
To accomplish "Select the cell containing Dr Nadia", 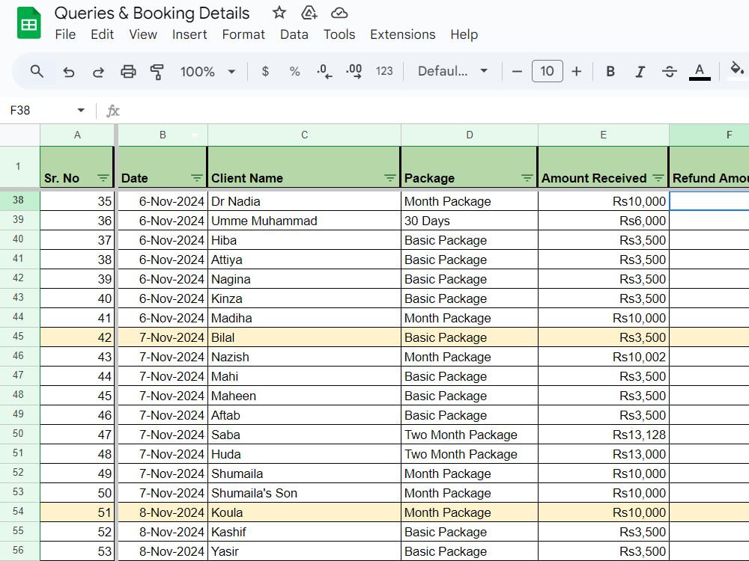I will click(x=304, y=201).
